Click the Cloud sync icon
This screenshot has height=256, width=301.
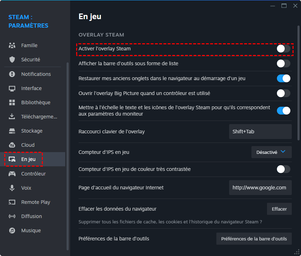pos(12,145)
